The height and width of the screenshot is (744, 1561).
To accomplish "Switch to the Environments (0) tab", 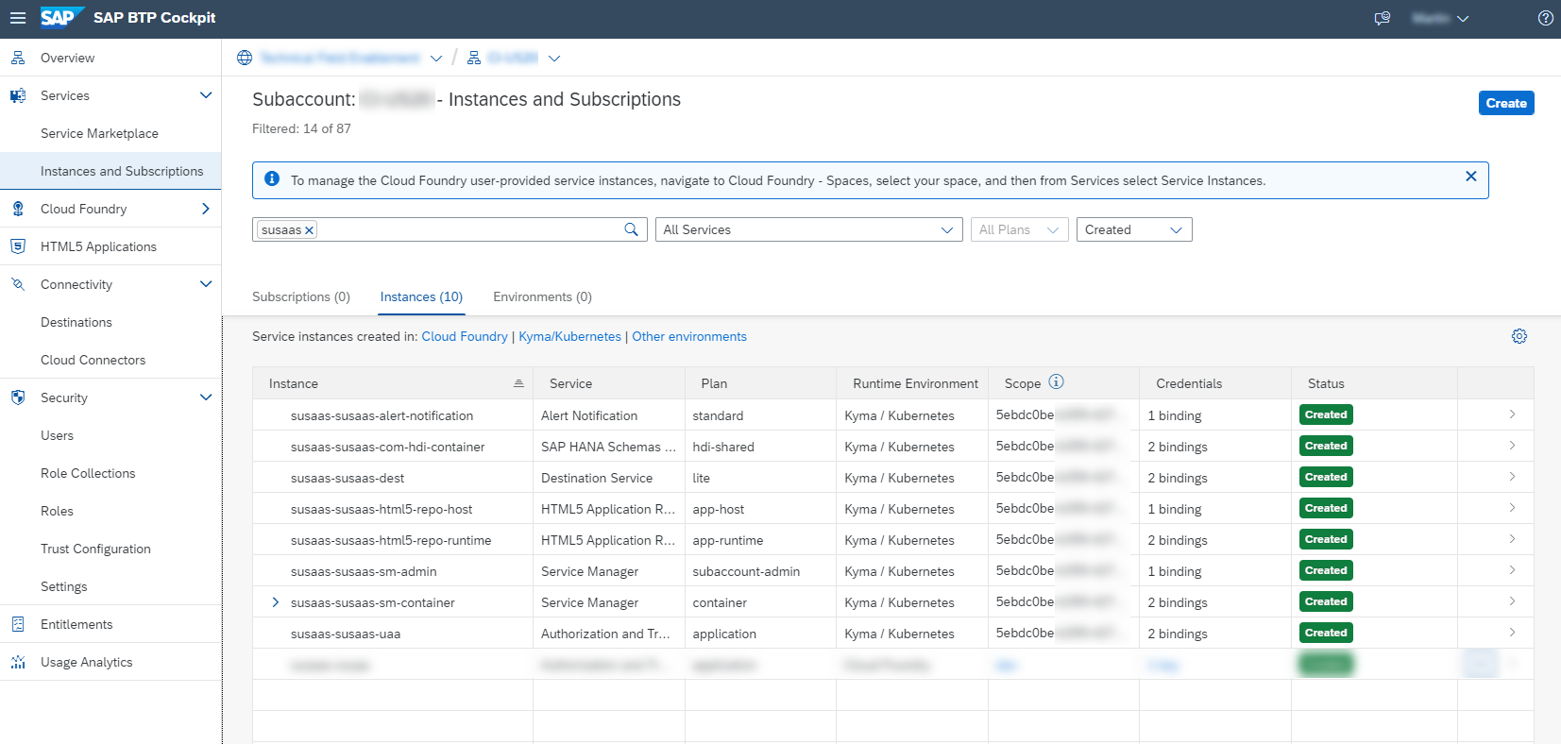I will tap(543, 296).
